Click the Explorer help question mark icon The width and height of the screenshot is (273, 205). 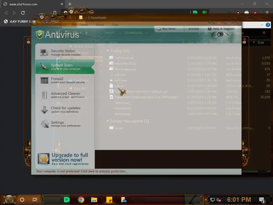point(268,25)
